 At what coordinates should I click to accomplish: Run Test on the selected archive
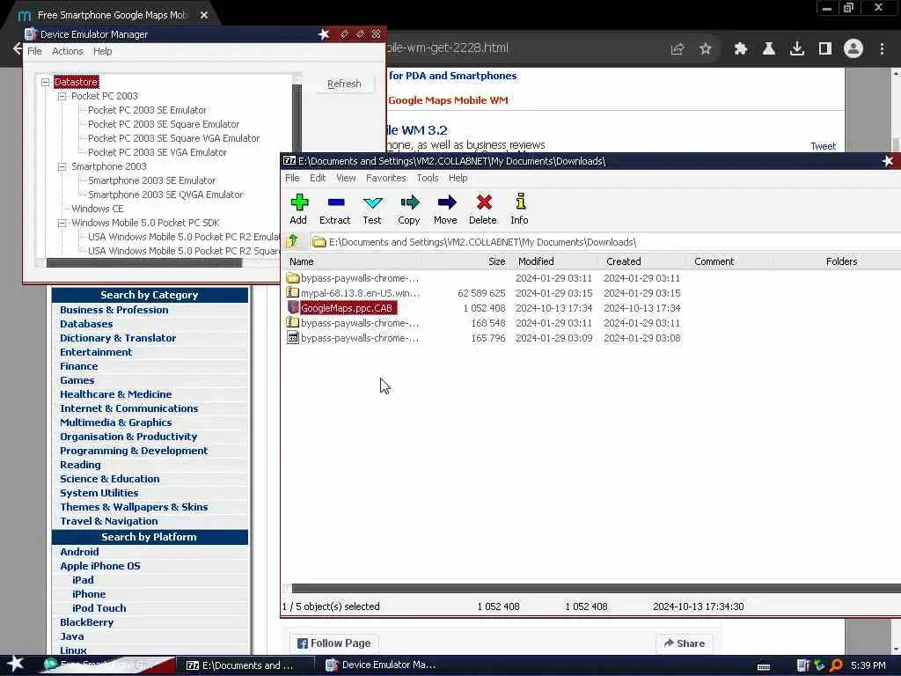(372, 209)
